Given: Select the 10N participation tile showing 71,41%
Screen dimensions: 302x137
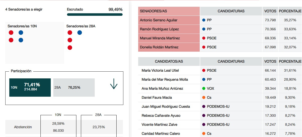Looking at the screenshot, I should [x=30, y=87].
